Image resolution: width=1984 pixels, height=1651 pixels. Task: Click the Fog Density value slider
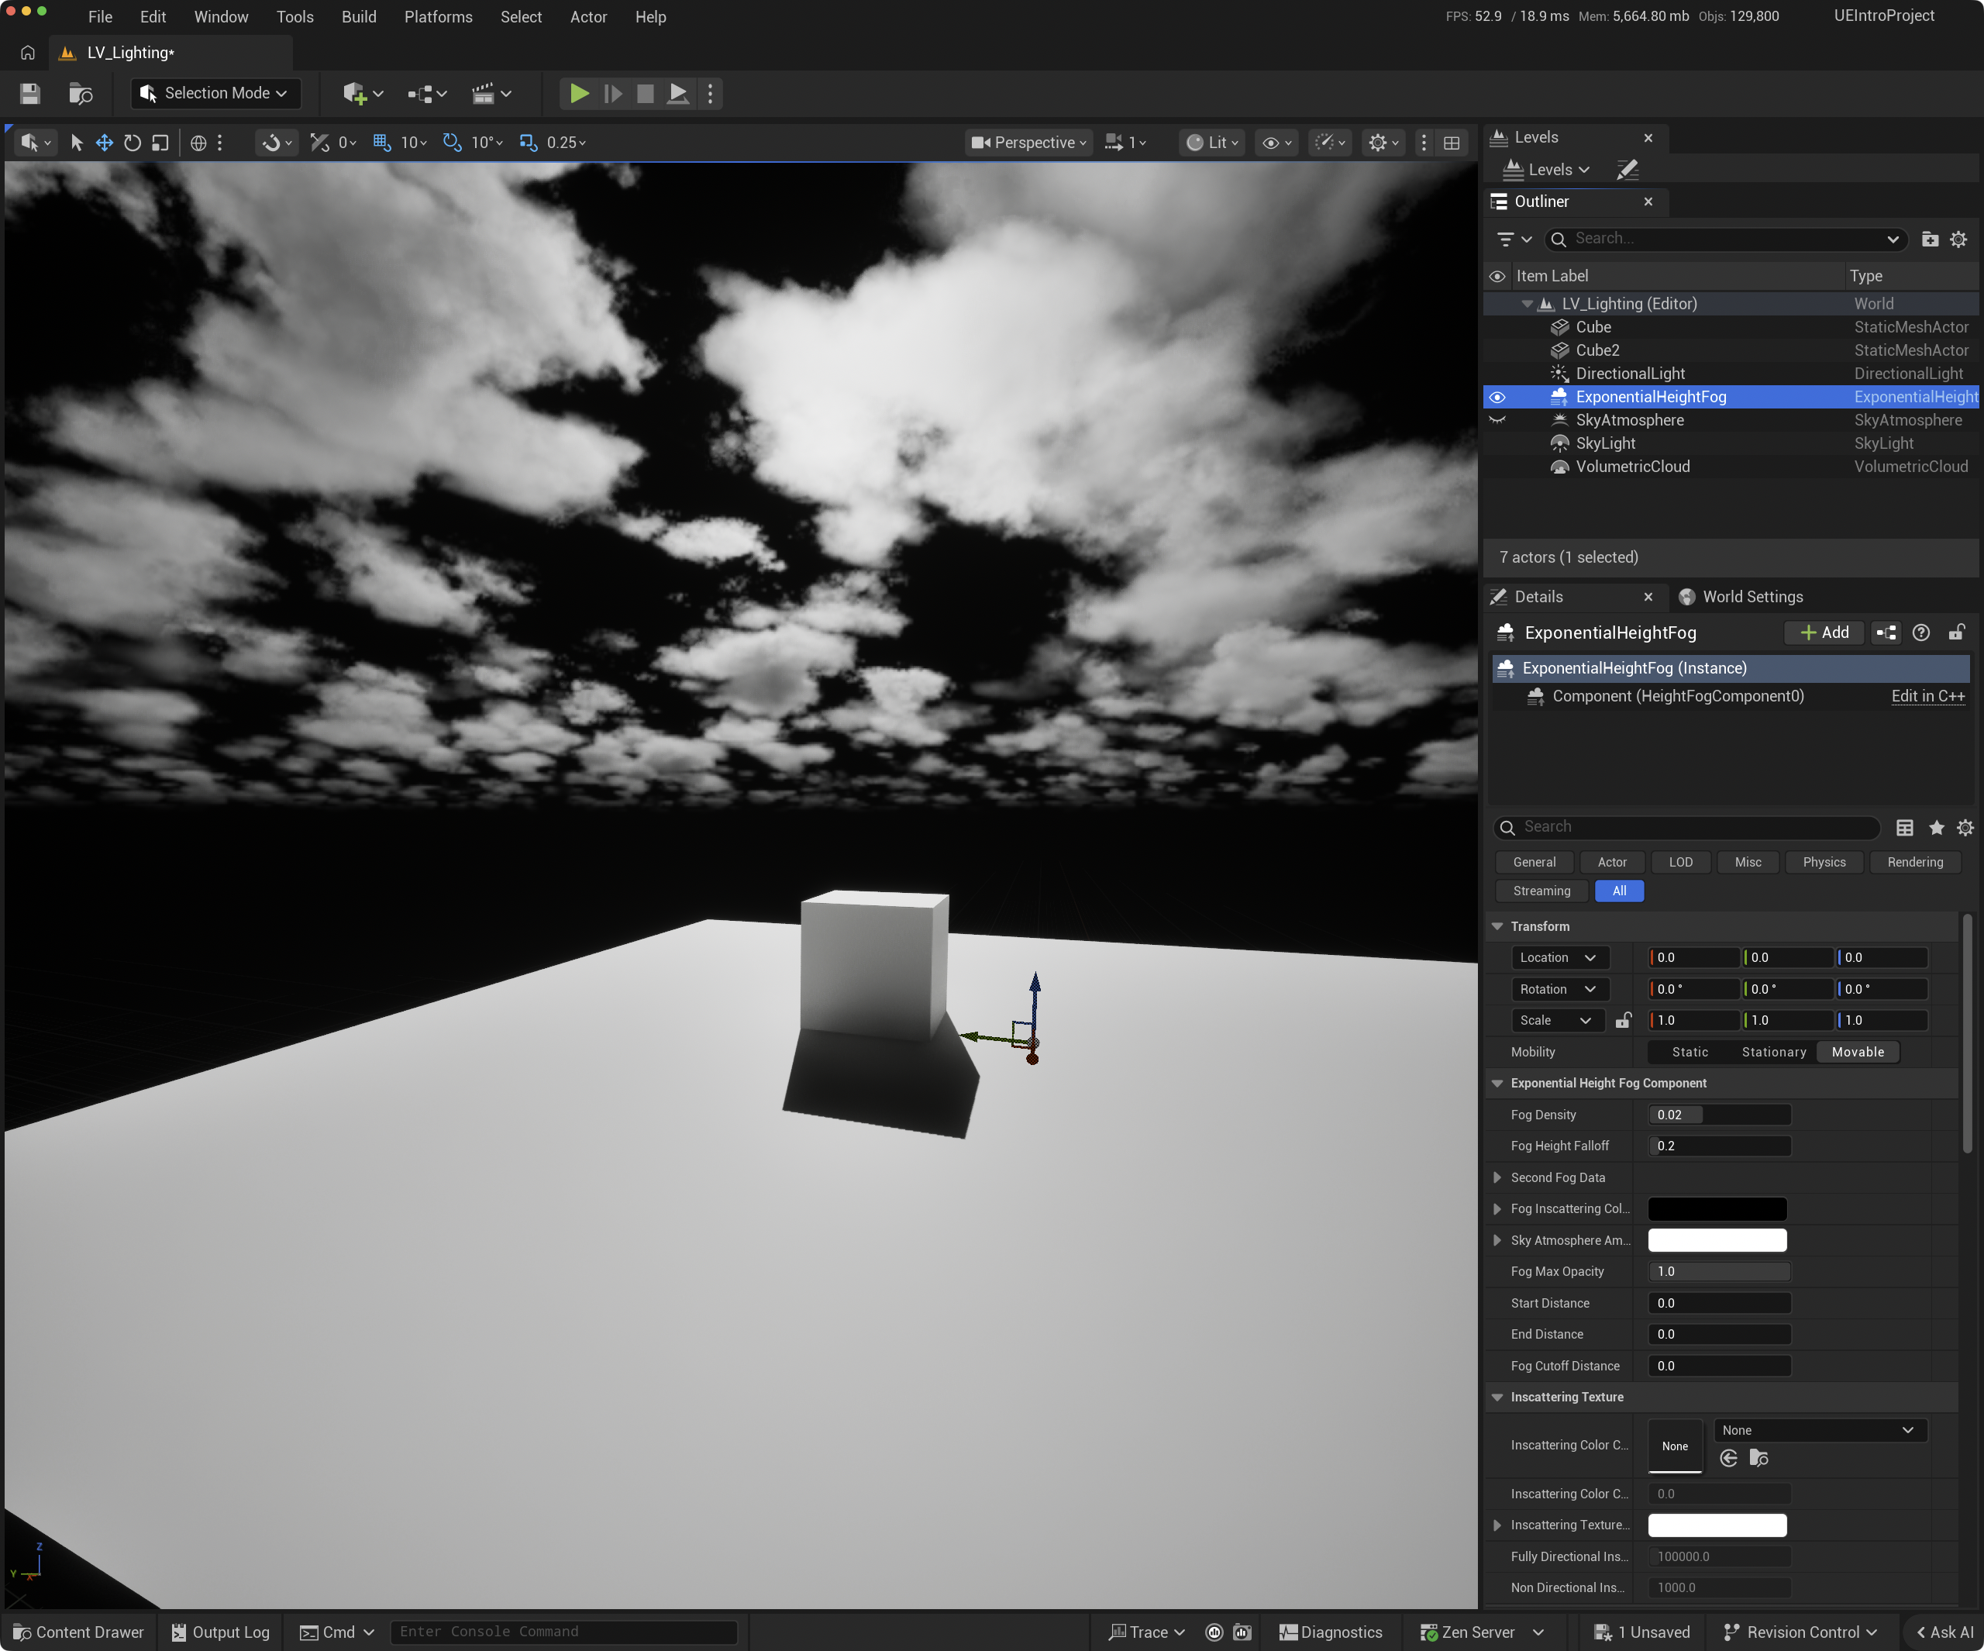(1720, 1115)
